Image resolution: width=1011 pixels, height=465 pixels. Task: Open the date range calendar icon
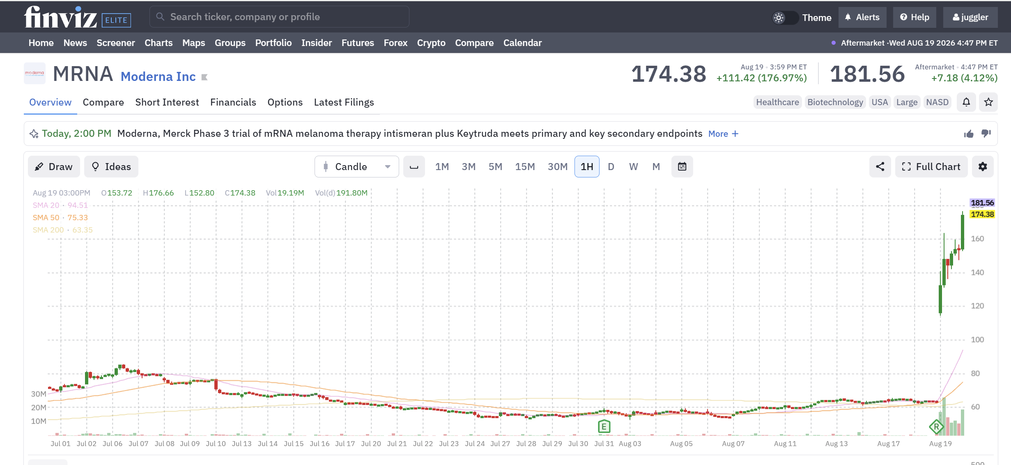[682, 166]
